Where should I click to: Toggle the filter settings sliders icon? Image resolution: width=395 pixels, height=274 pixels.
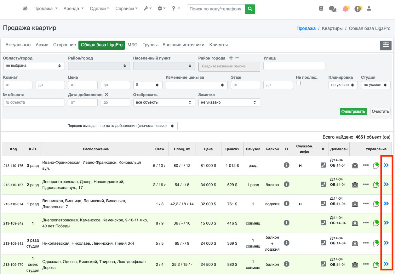pyautogui.click(x=386, y=45)
